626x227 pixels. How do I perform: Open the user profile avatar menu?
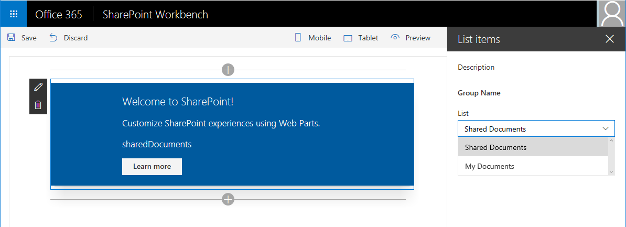pos(611,14)
